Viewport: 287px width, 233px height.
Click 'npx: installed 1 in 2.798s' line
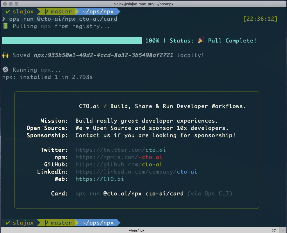(x=47, y=77)
